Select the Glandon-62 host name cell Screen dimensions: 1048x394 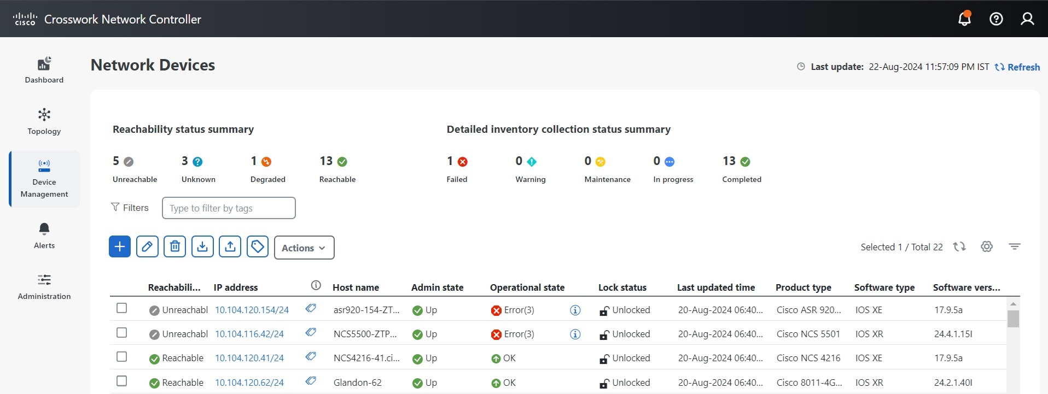[358, 383]
